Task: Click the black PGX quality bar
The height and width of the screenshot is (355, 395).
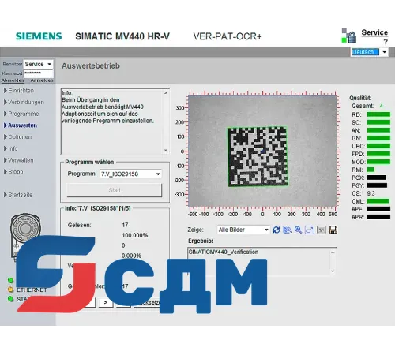Action: coord(377,177)
